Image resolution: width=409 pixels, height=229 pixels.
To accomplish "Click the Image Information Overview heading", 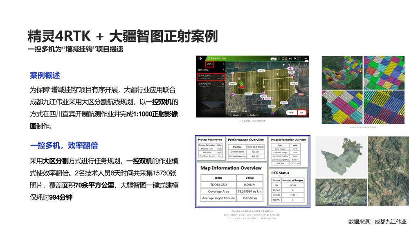I will point(288,140).
